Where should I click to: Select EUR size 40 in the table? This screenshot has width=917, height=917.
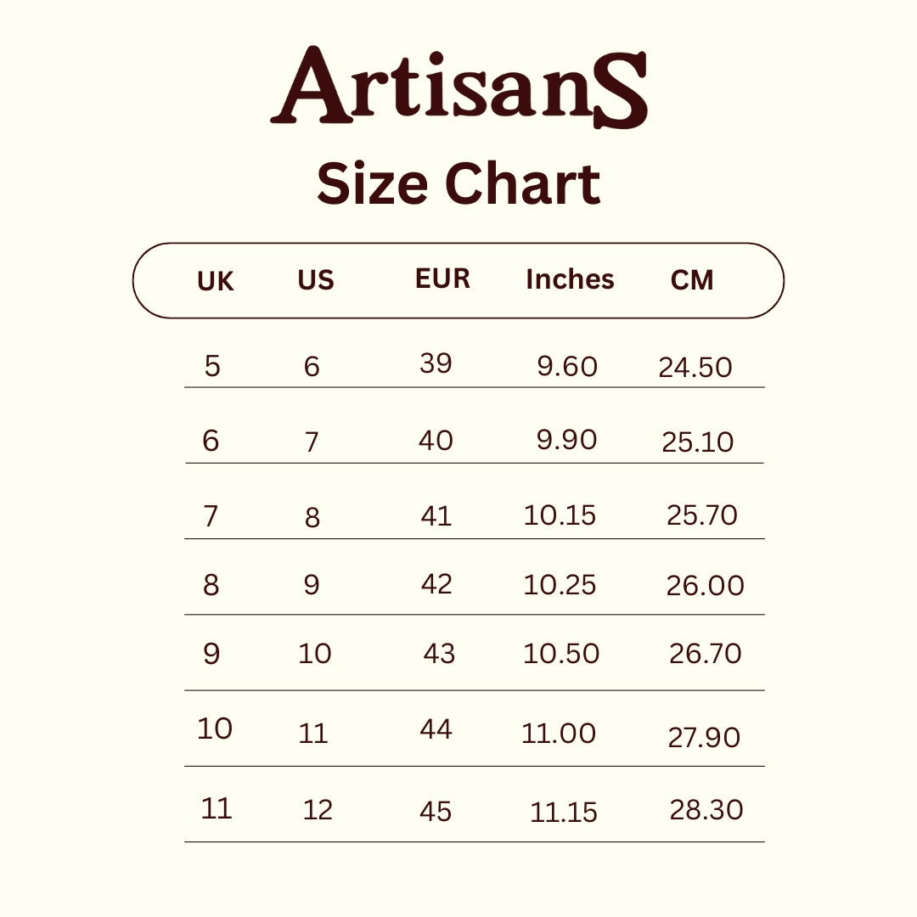[436, 440]
